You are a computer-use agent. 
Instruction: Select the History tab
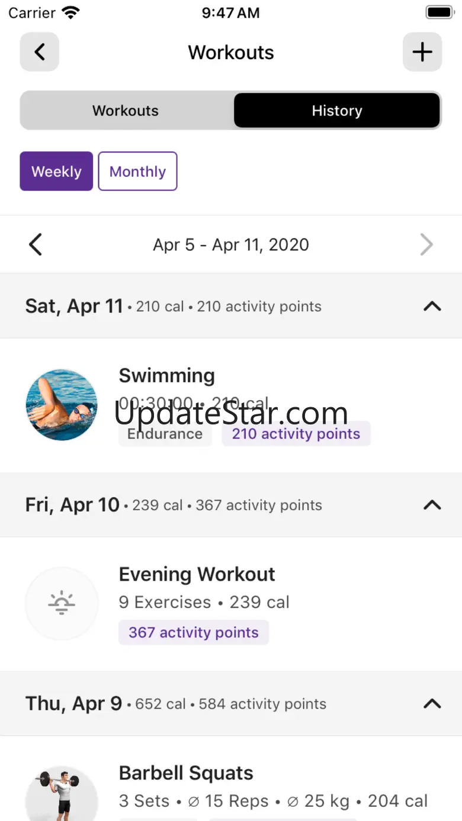(336, 111)
